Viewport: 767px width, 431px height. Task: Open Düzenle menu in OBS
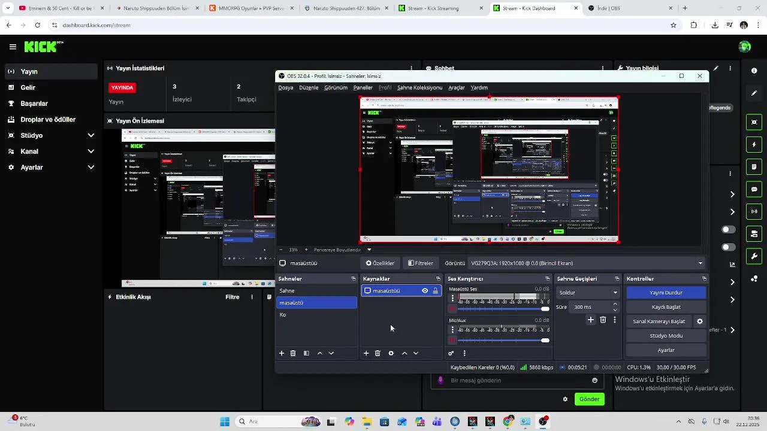(x=309, y=87)
